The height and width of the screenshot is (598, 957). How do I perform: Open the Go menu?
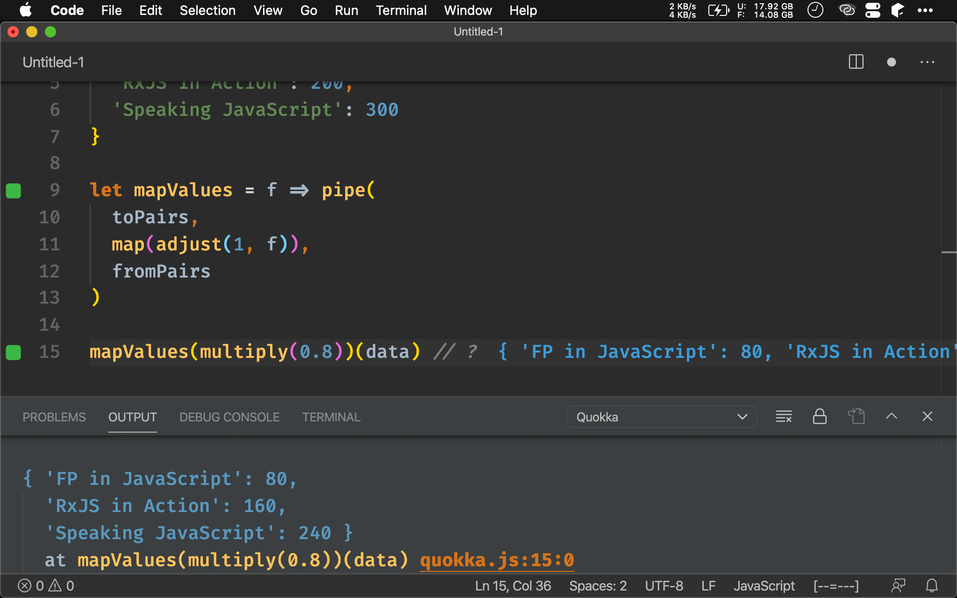coord(308,10)
